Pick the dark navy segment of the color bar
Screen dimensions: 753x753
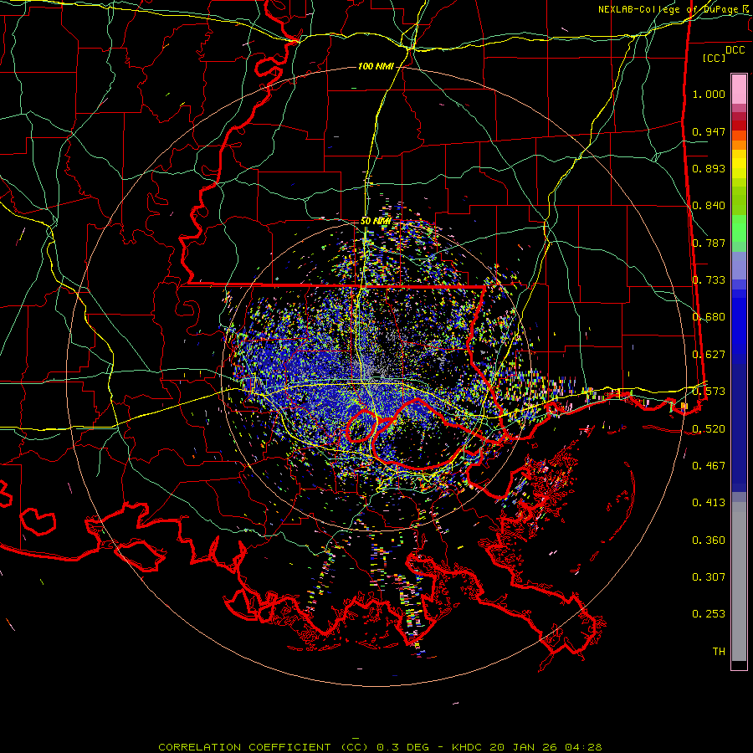[x=739, y=423]
